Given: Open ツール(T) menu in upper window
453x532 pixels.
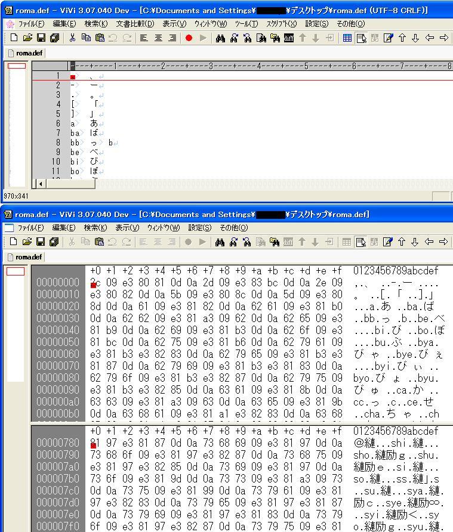Looking at the screenshot, I should pos(246,24).
